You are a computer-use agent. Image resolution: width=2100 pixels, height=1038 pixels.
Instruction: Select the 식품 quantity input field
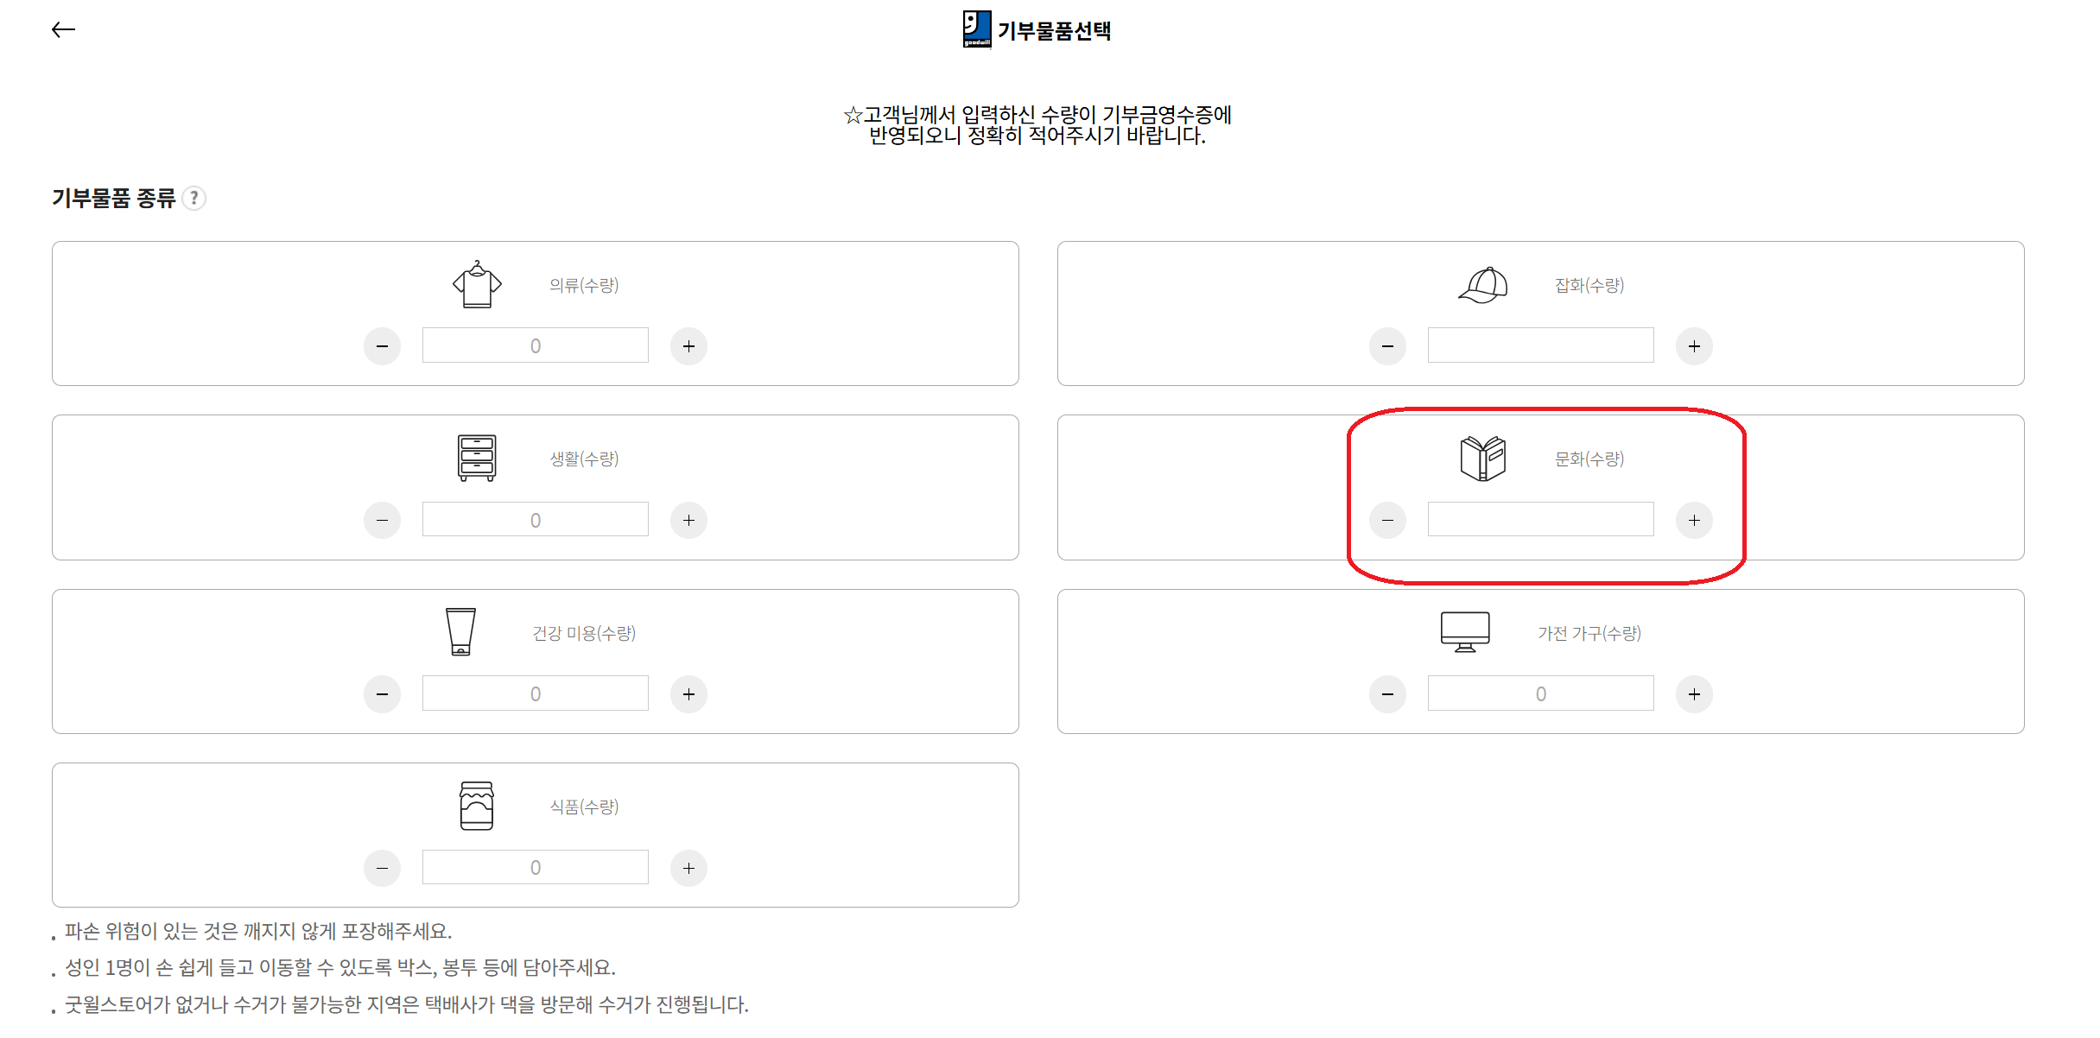(x=535, y=867)
